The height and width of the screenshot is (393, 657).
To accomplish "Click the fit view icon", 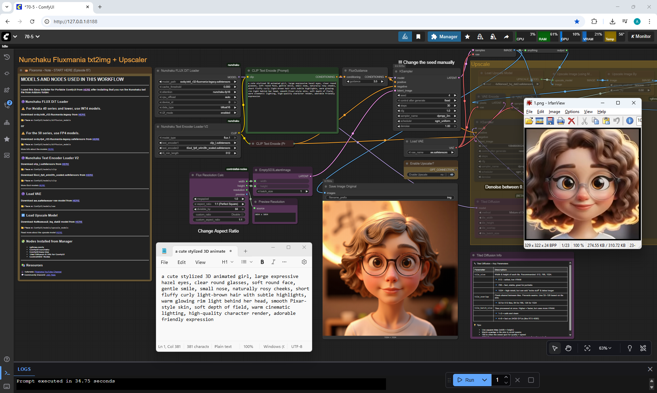I will (x=587, y=348).
